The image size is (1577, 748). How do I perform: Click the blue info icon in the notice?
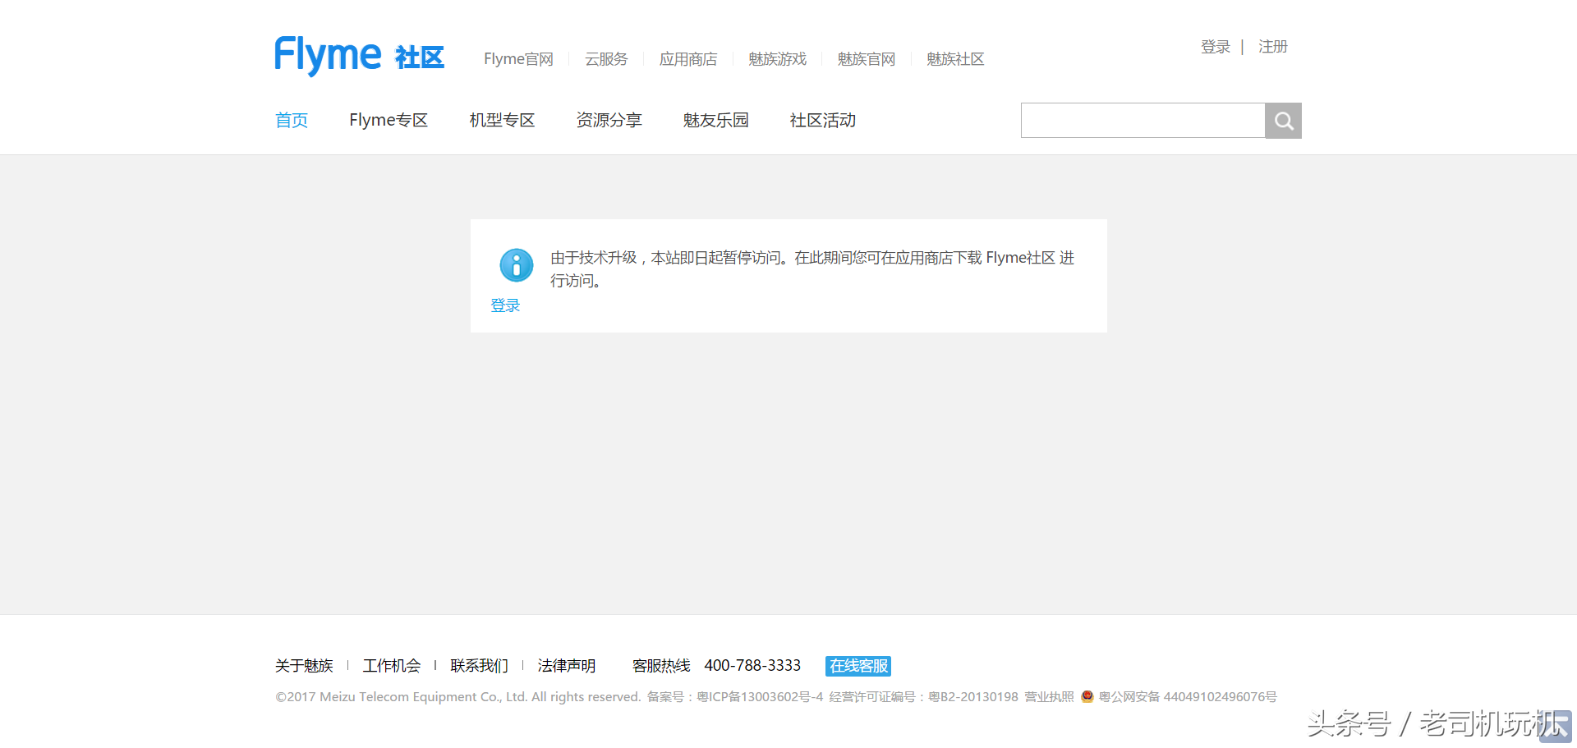[517, 265]
